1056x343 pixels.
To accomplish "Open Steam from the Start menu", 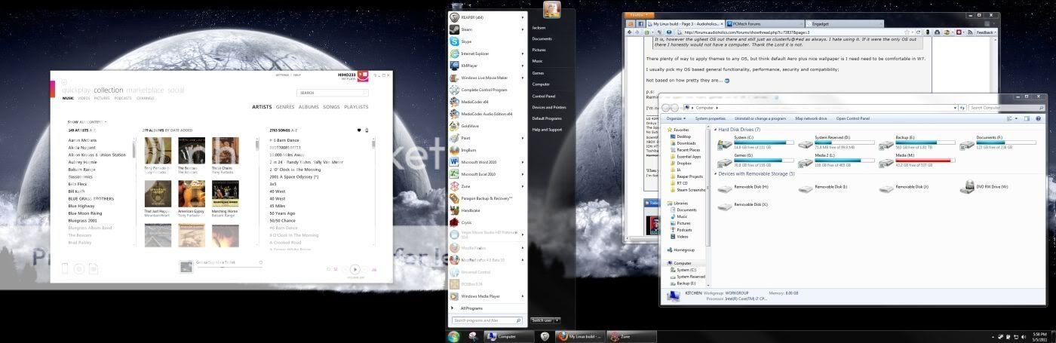I will coord(468,29).
